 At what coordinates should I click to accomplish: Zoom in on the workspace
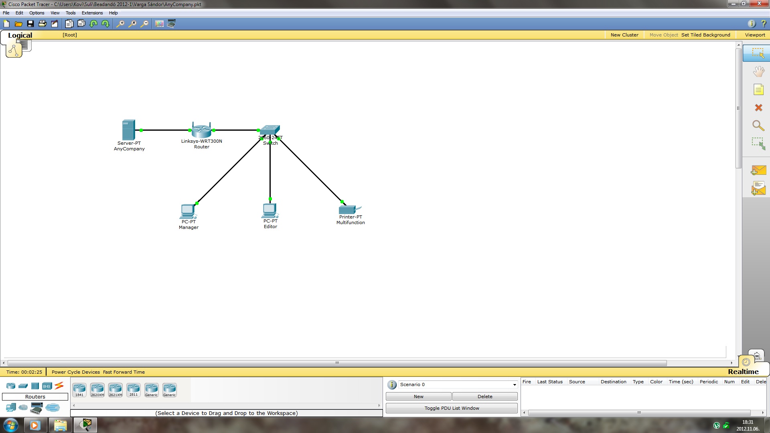click(x=120, y=24)
